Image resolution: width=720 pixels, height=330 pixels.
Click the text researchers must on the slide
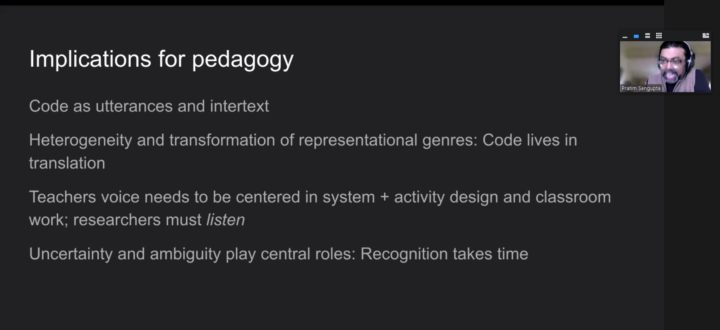(137, 220)
